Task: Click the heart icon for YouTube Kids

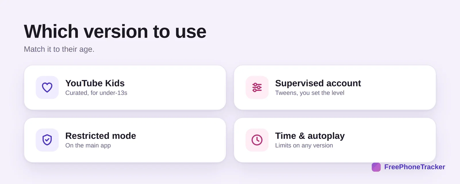Action: (x=47, y=87)
